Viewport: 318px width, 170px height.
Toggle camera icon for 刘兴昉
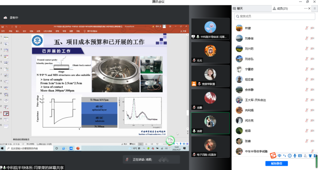[312, 49]
